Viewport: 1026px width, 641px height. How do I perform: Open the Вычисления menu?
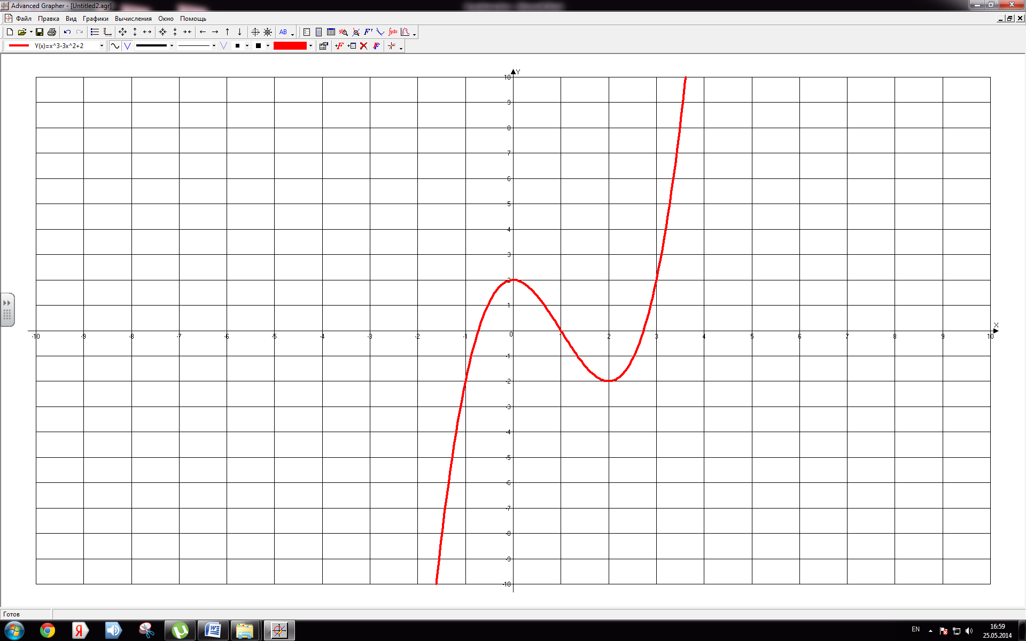(133, 19)
